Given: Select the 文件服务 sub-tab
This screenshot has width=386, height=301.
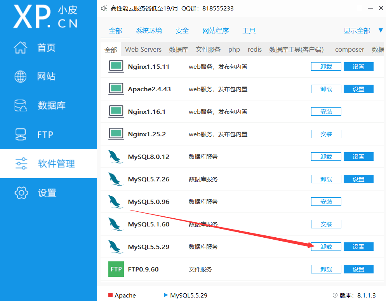Looking at the screenshot, I should tap(208, 49).
